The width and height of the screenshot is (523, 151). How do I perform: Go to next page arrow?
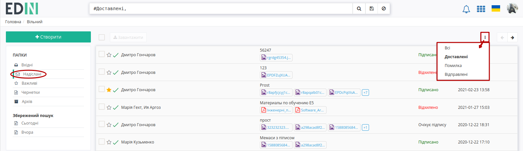(x=513, y=38)
